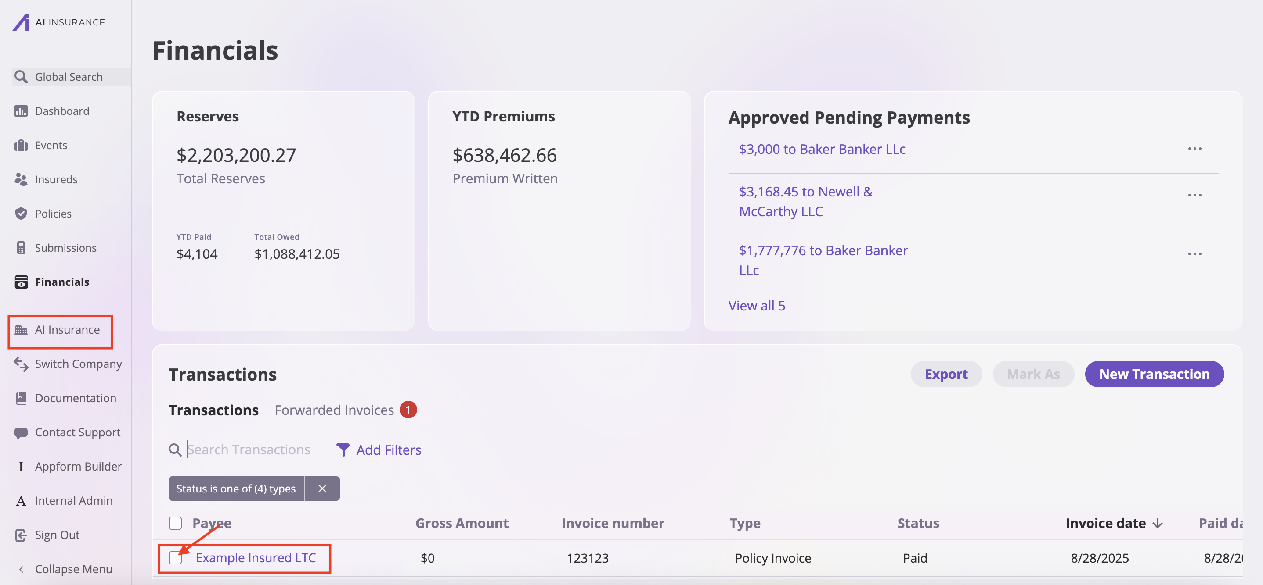Remove the Status filter chip

click(x=322, y=488)
